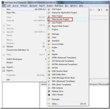Choose Other... in New submenu
The width and height of the screenshot is (110, 109).
click(68, 104)
